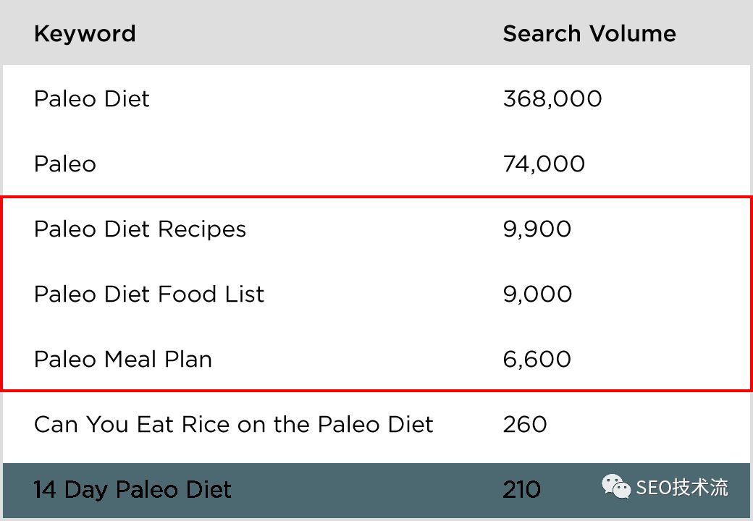Select Can You Eat Rice keyword

[x=233, y=425]
